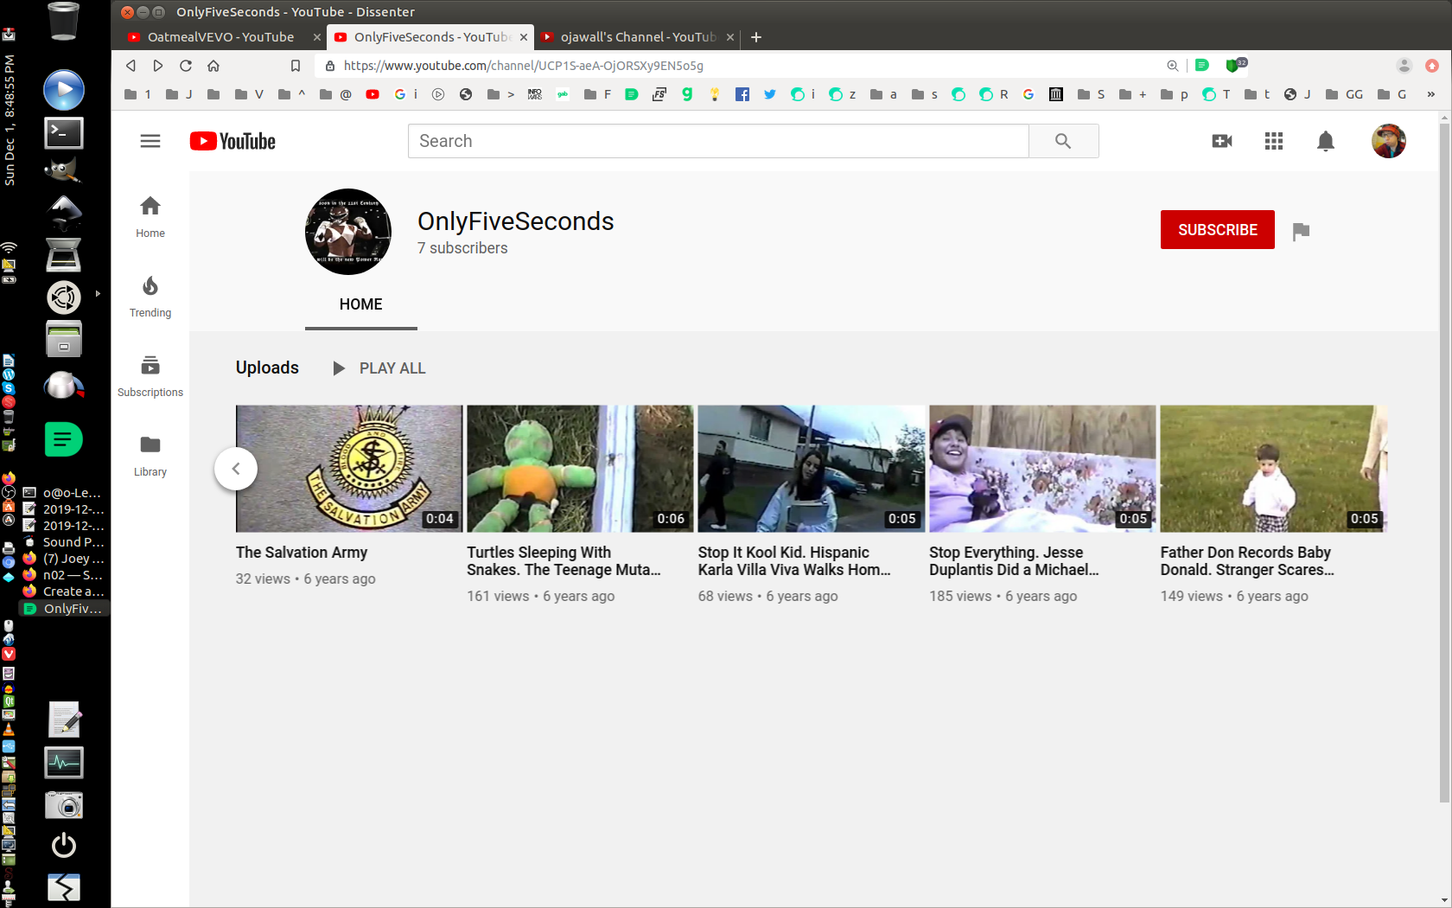This screenshot has height=908, width=1452.
Task: Go back with the browser back arrow
Action: [131, 66]
